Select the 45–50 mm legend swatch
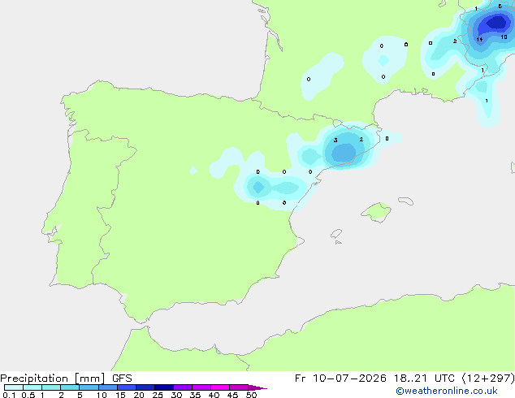Screen dimensions: 515x398 [x=239, y=387]
